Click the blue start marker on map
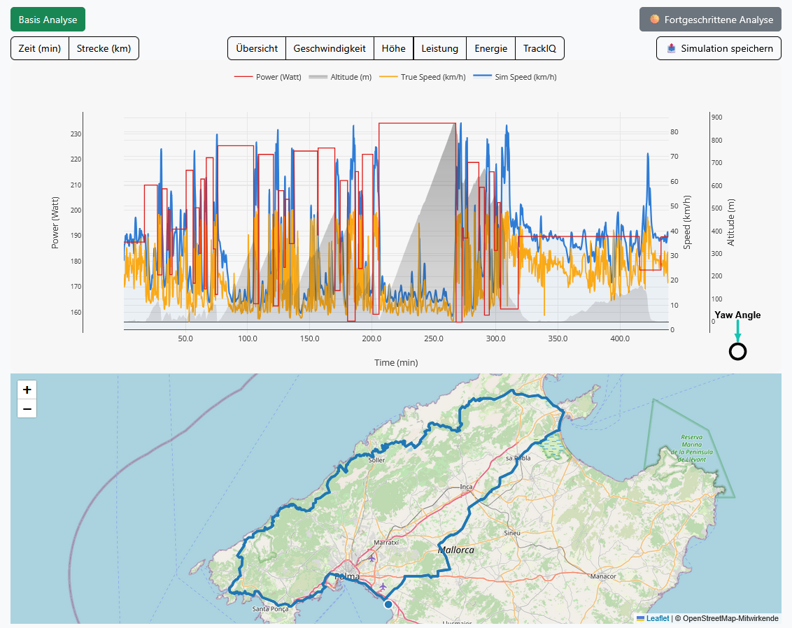 [388, 604]
